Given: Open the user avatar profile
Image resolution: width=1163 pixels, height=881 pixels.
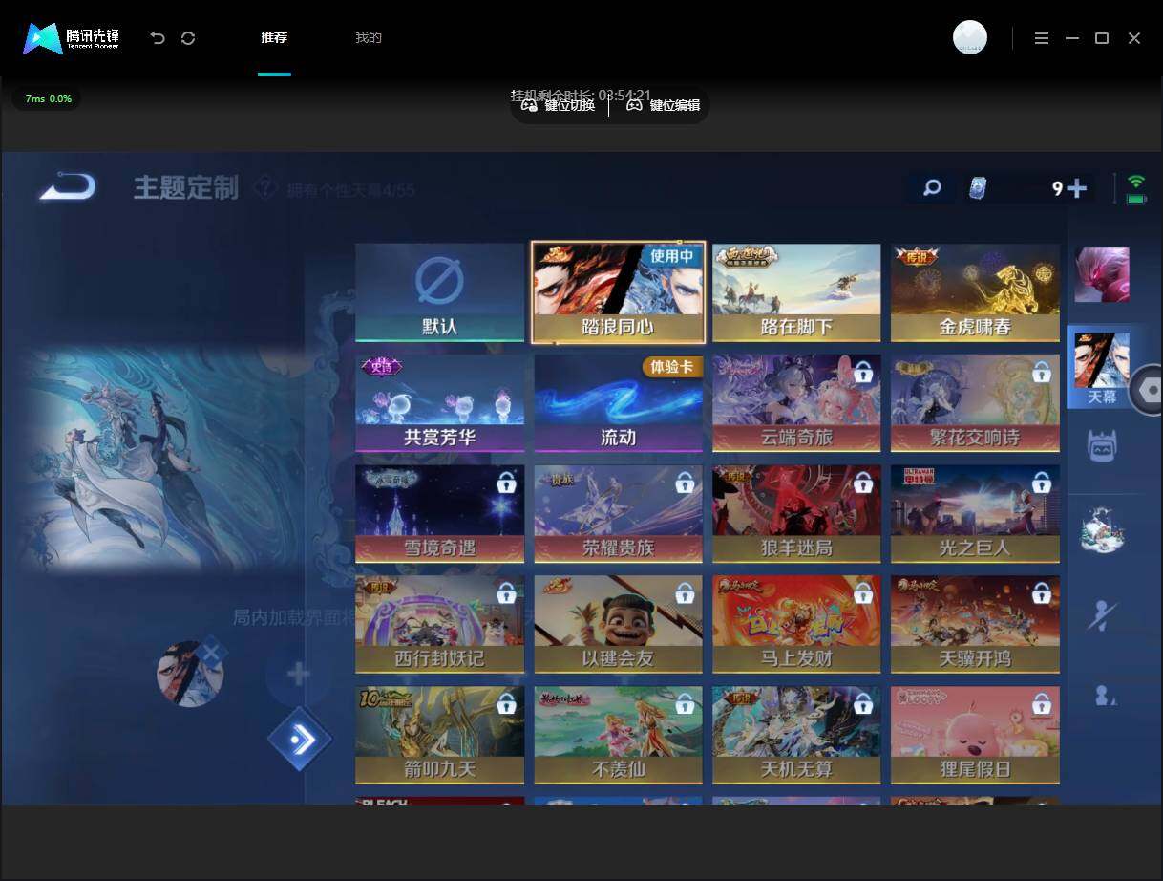Looking at the screenshot, I should (x=969, y=38).
